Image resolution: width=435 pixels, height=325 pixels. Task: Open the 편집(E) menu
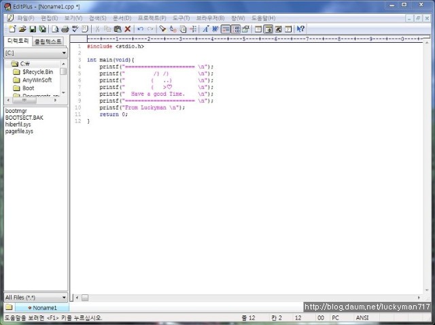tap(50, 18)
